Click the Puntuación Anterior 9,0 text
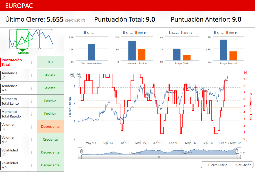The height and width of the screenshot is (172, 255). point(206,20)
